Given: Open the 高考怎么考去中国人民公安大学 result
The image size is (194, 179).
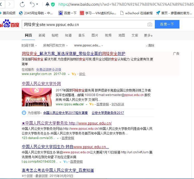Looking at the screenshot, I should tap(58, 170).
